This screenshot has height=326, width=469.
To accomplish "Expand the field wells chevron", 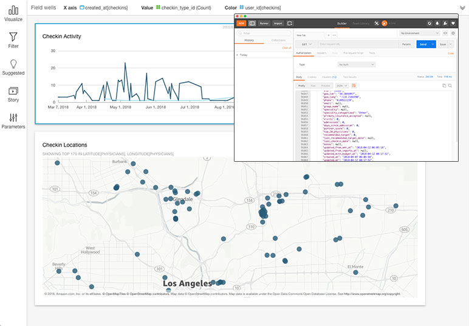I will point(462,7).
